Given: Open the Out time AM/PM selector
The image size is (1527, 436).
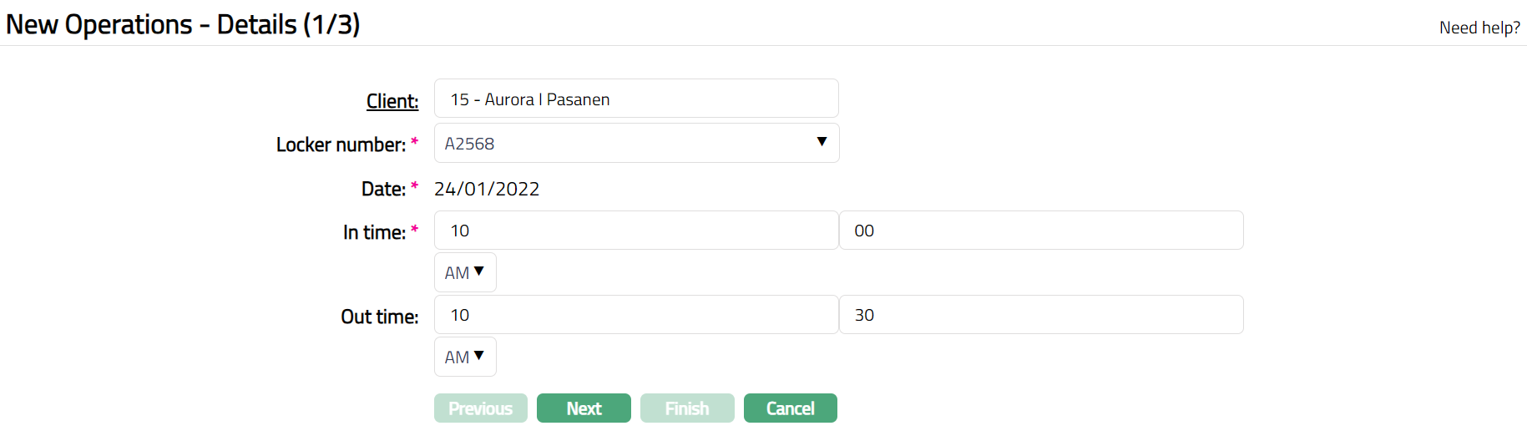Looking at the screenshot, I should (x=464, y=357).
